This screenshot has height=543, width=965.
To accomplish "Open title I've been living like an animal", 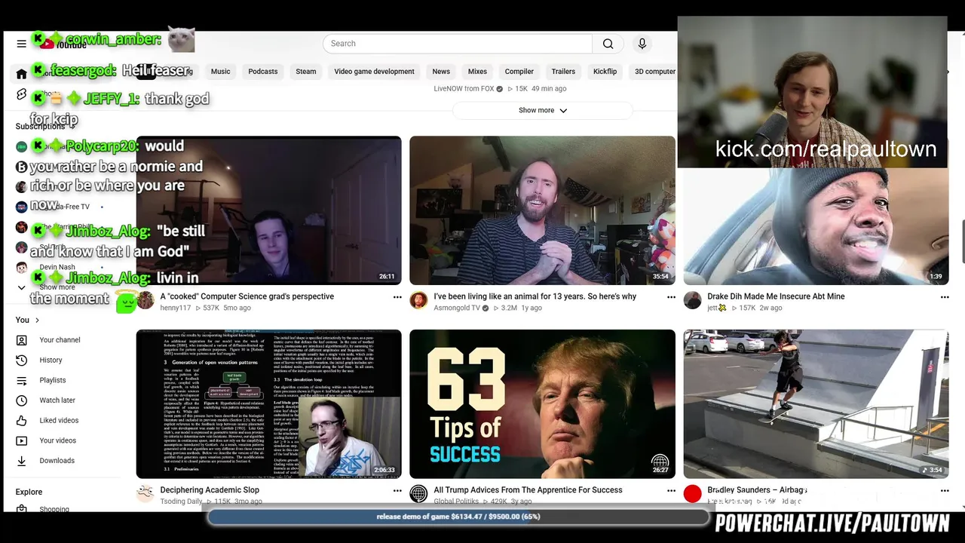I will [535, 296].
